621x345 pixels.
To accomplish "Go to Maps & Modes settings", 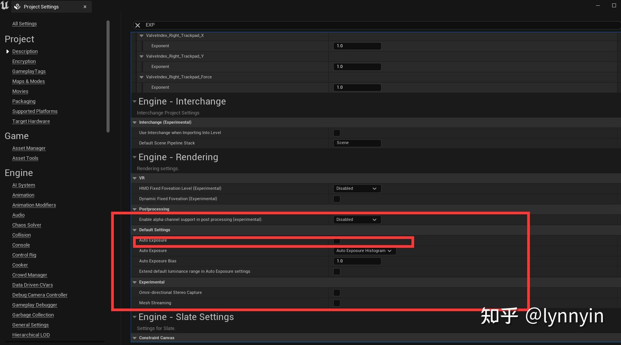I will pos(28,81).
